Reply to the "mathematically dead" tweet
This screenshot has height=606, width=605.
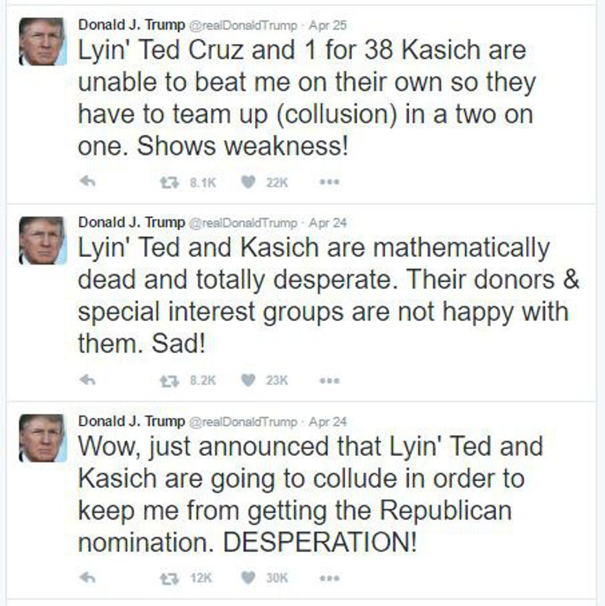pos(88,380)
